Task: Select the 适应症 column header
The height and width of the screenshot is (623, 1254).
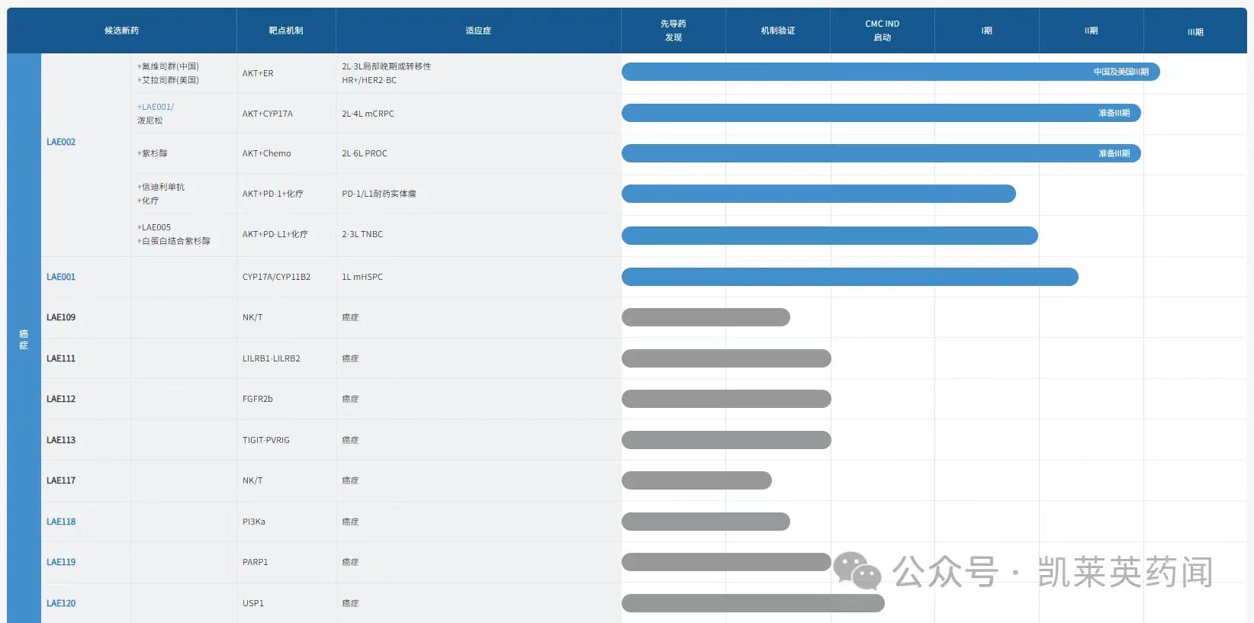Action: (x=478, y=31)
